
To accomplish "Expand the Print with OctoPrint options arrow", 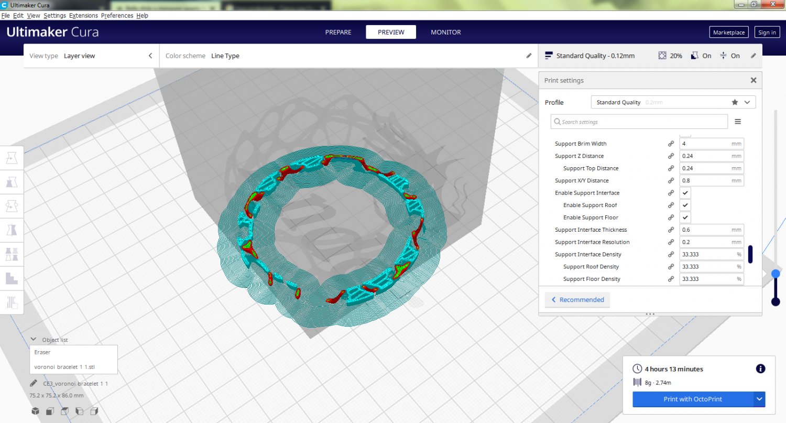I will (x=759, y=399).
